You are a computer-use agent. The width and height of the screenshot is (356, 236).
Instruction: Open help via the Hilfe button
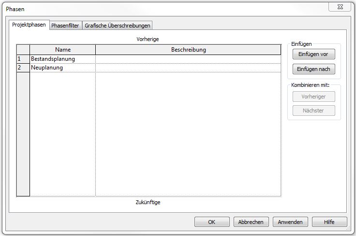[x=329, y=222]
